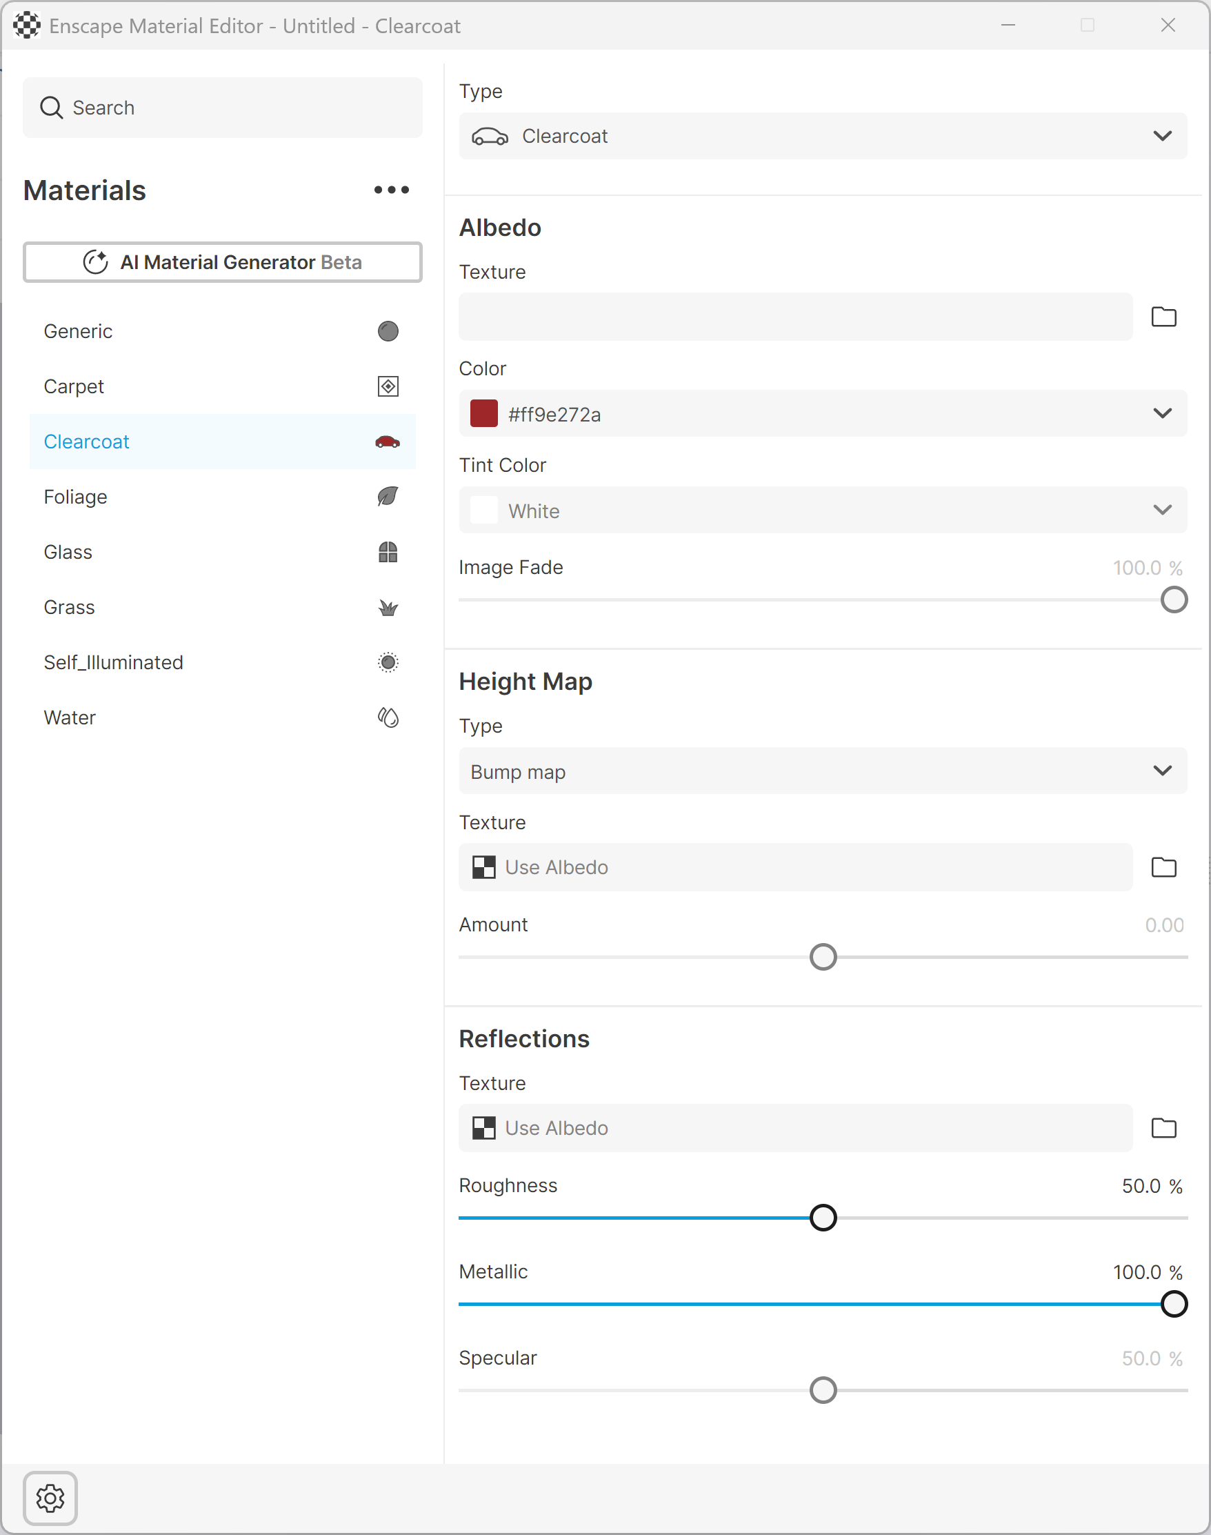
Task: Select the Glass material
Action: pyautogui.click(x=222, y=552)
